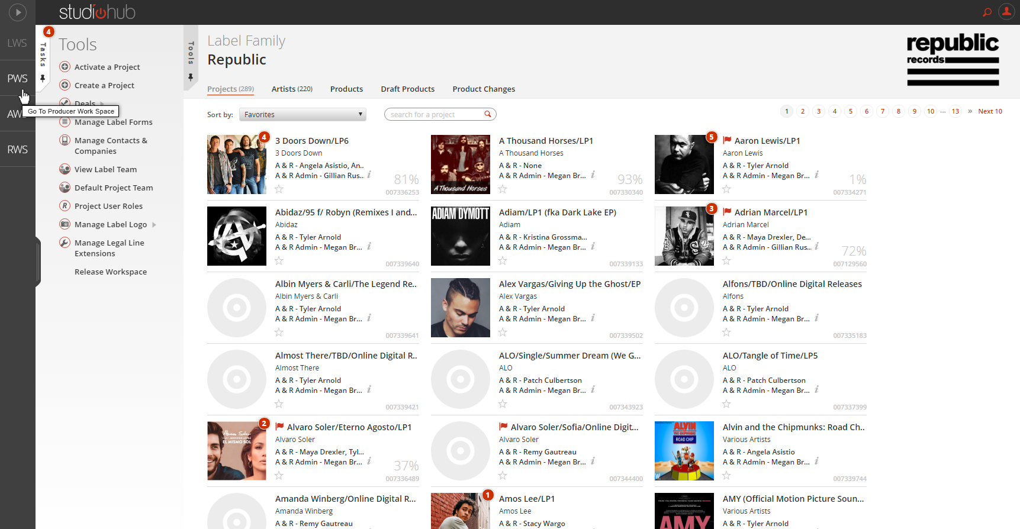
Task: Open info icon for Alex Vargas/Giving Up the Ghost
Action: pyautogui.click(x=593, y=318)
